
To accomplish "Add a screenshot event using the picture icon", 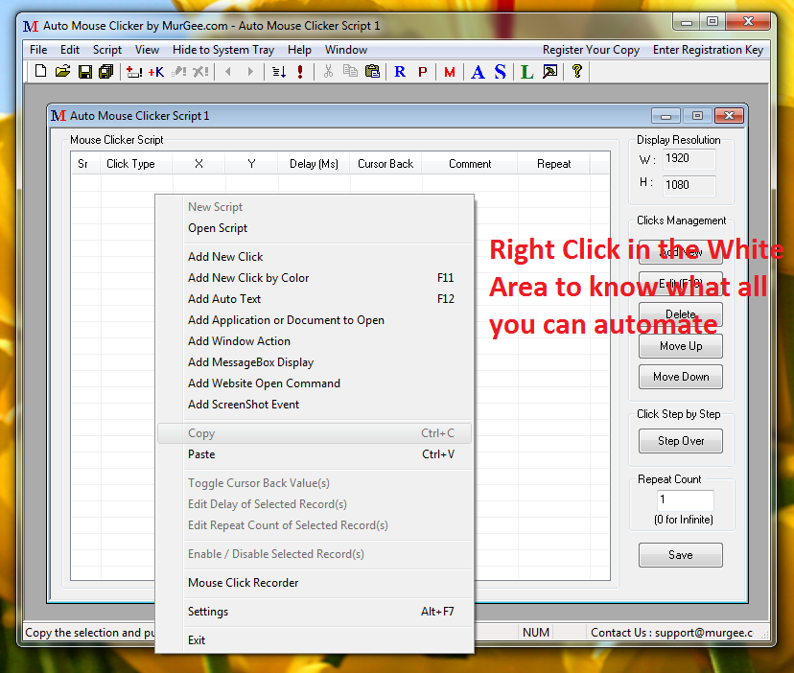I will coord(551,70).
